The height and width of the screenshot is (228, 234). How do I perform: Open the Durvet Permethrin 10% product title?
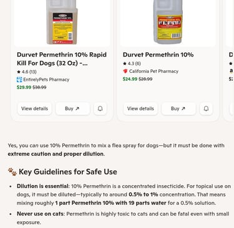click(x=158, y=55)
